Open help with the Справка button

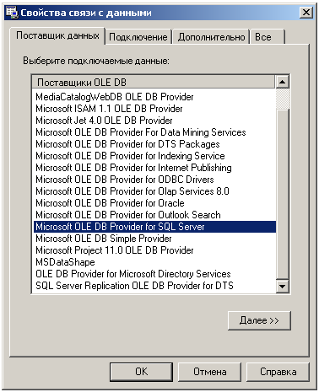[278, 372]
